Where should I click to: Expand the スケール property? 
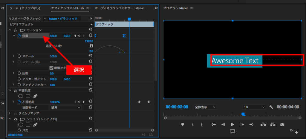click(13, 56)
